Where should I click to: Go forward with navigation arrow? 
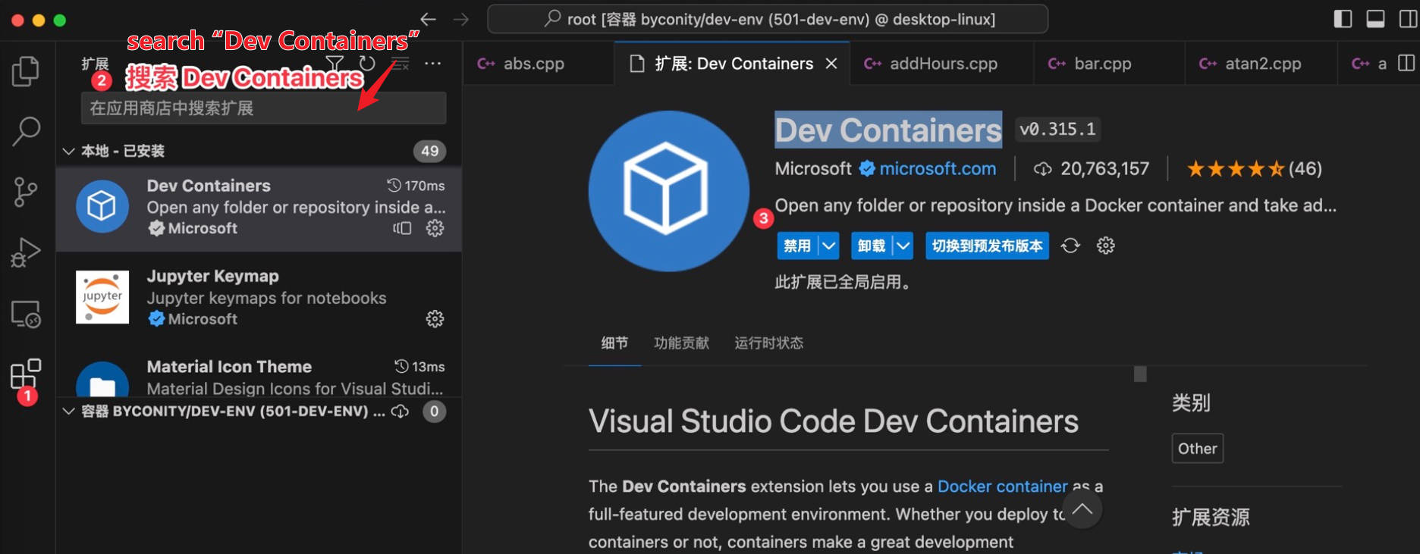(x=461, y=19)
